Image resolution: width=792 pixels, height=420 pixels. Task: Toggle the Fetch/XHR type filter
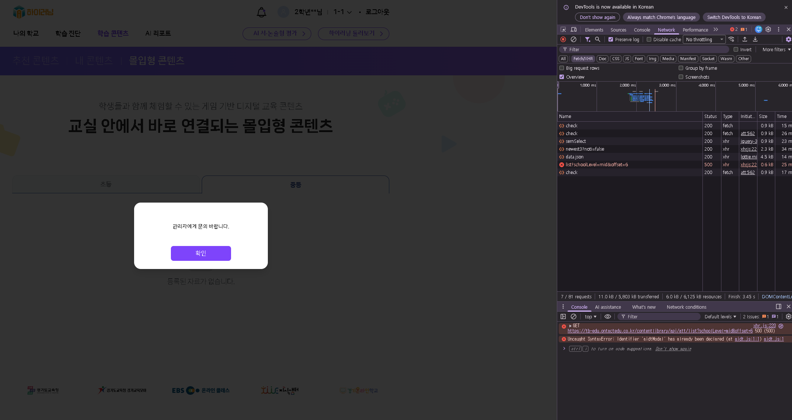pos(583,59)
